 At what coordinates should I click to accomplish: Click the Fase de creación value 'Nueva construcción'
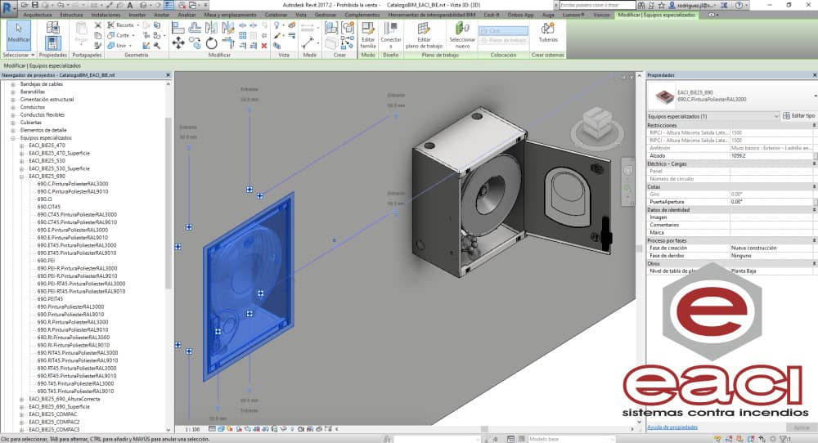pos(773,248)
